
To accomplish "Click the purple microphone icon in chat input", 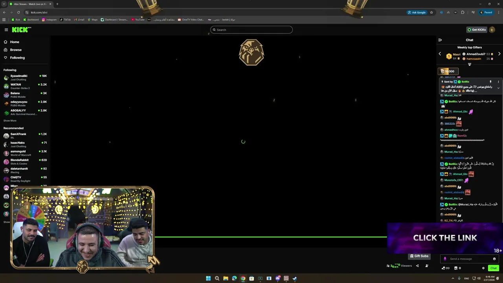I will (445, 259).
